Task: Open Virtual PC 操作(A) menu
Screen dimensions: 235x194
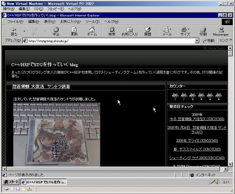Action: [x=9, y=9]
